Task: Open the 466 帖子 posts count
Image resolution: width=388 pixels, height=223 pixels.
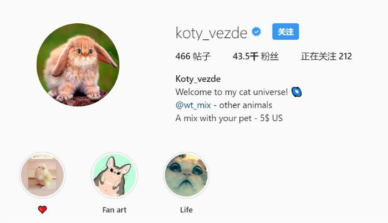Action: pyautogui.click(x=193, y=56)
